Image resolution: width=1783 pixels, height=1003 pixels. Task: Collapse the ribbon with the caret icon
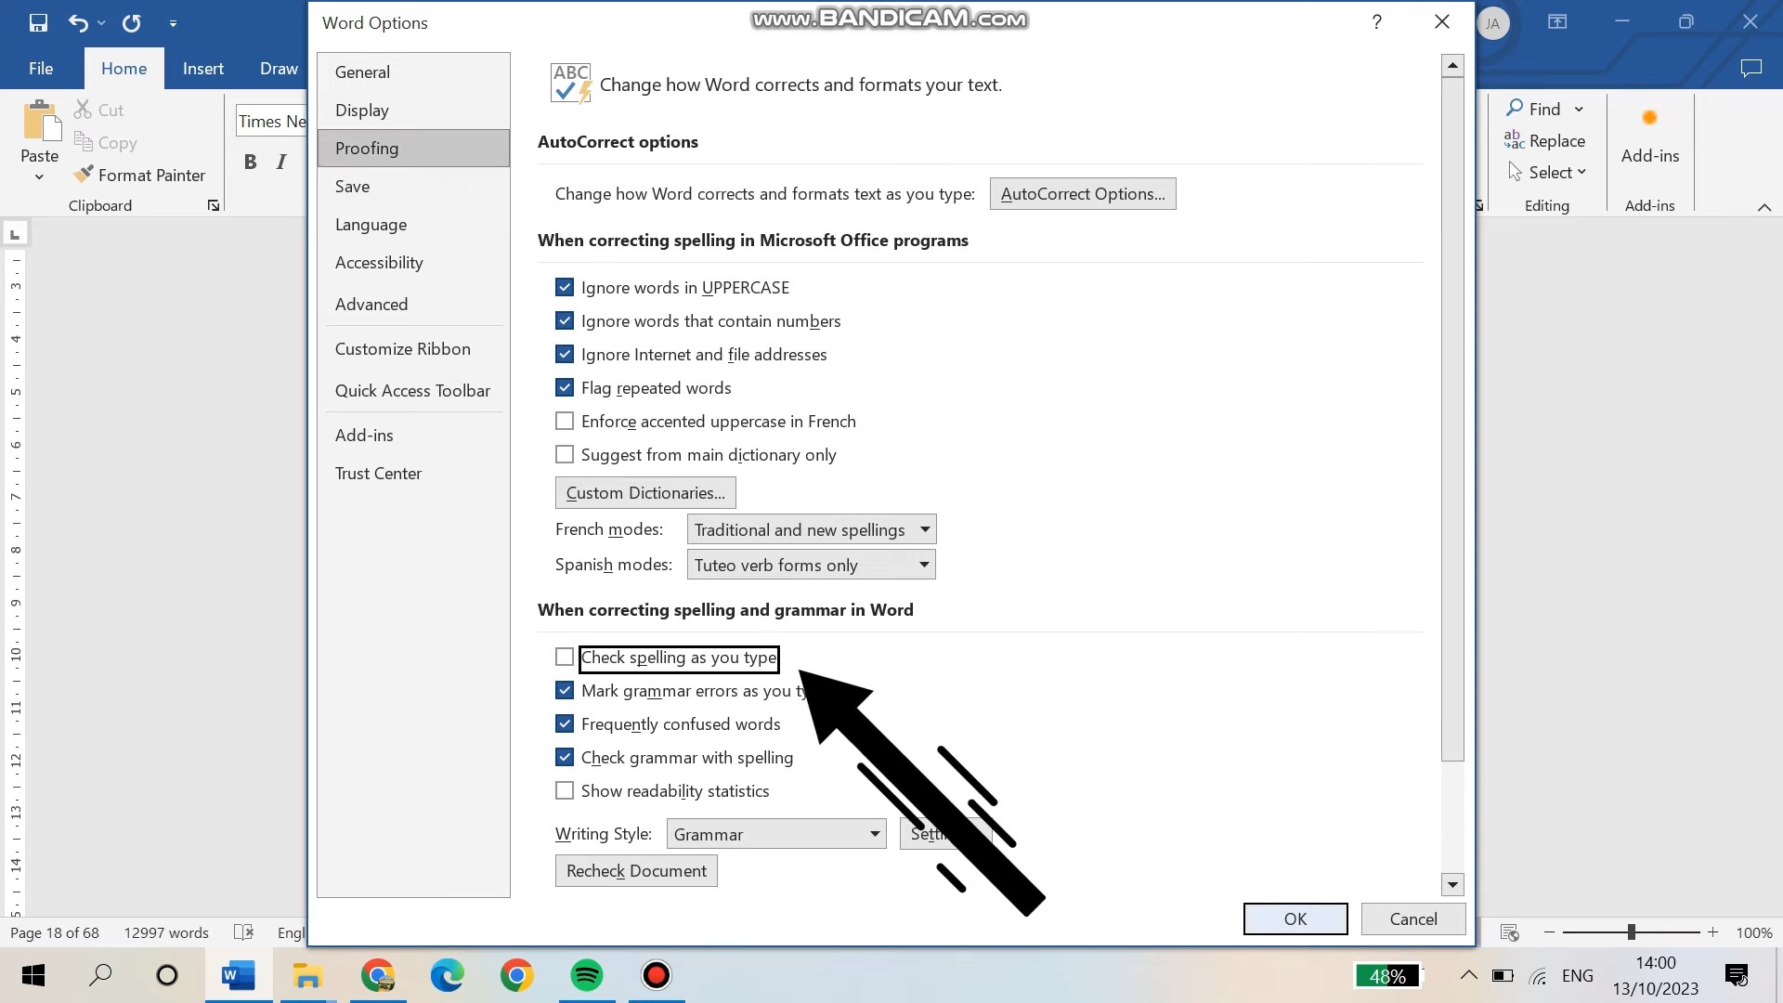(1764, 206)
